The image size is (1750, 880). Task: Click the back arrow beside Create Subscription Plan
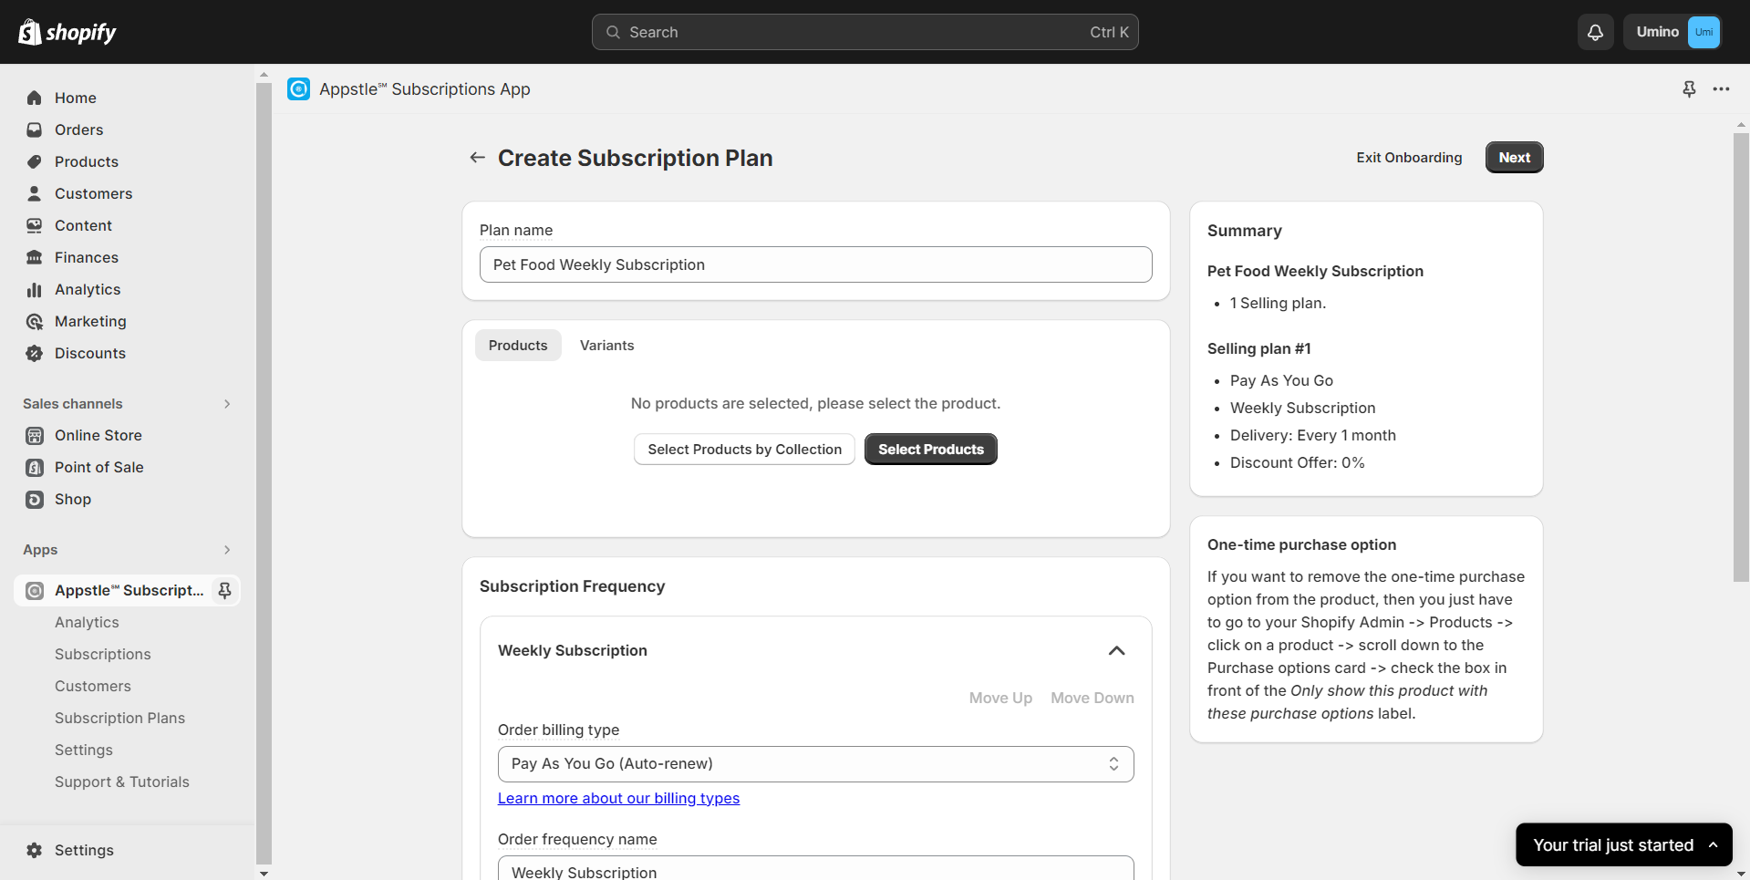pos(477,158)
